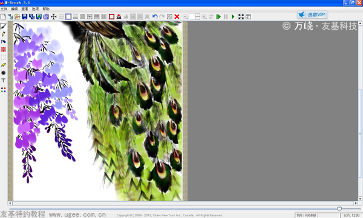Undo the last brush stroke
Image resolution: width=363 pixels, height=218 pixels.
pos(155,17)
